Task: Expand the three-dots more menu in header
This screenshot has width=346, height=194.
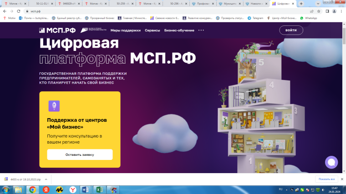Action: (x=201, y=30)
